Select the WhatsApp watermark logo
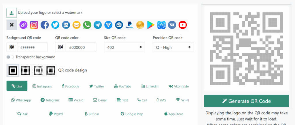The width and height of the screenshot is (295, 125). [87, 25]
